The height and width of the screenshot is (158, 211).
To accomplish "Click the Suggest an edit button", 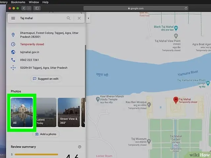I will [x=46, y=79].
